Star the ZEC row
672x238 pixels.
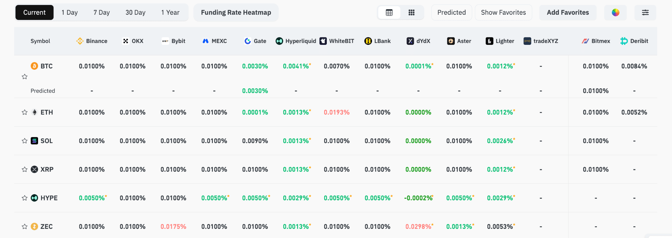(x=25, y=227)
